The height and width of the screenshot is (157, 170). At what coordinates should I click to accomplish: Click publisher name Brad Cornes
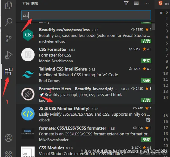(49, 81)
